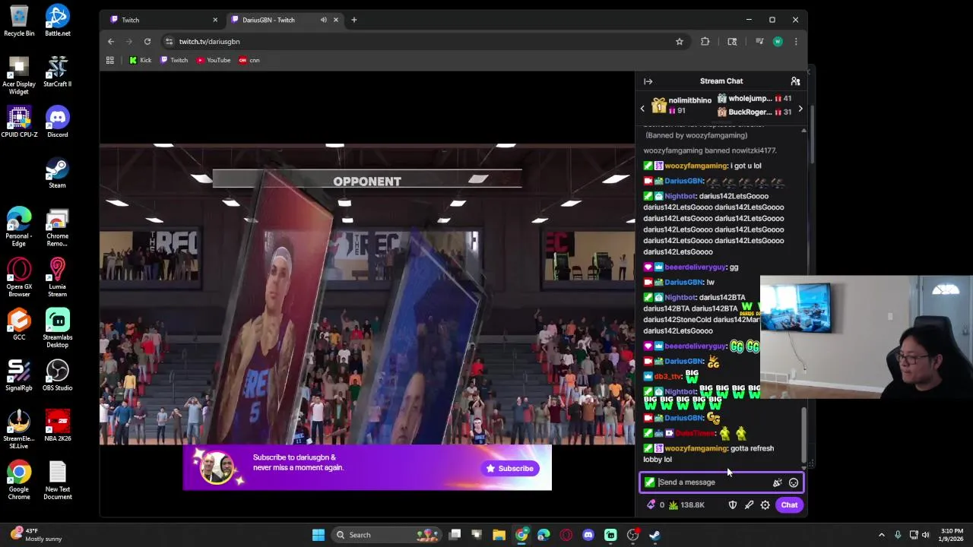Viewport: 973px width, 547px height.
Task: Open the Kick bookmark
Action: (140, 60)
